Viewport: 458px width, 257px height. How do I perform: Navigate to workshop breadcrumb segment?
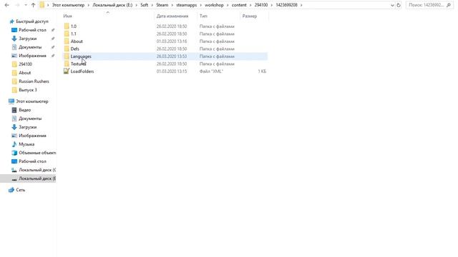pos(214,5)
